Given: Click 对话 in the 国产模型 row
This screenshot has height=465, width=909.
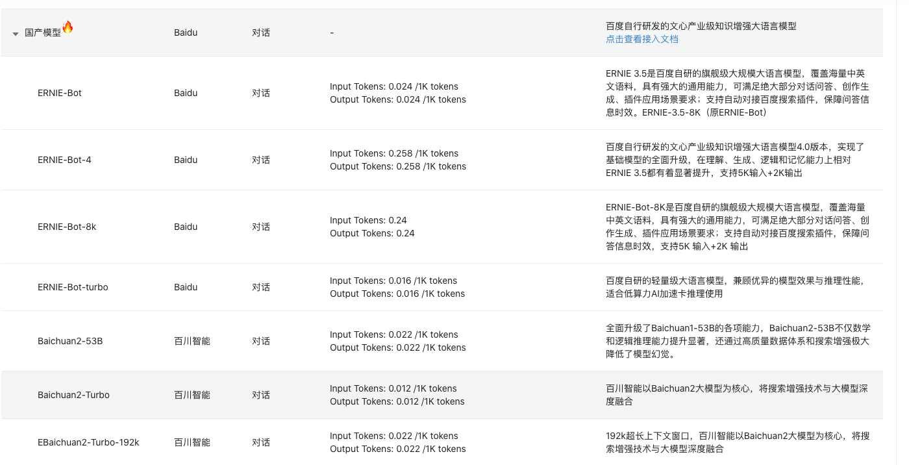Looking at the screenshot, I should [261, 32].
